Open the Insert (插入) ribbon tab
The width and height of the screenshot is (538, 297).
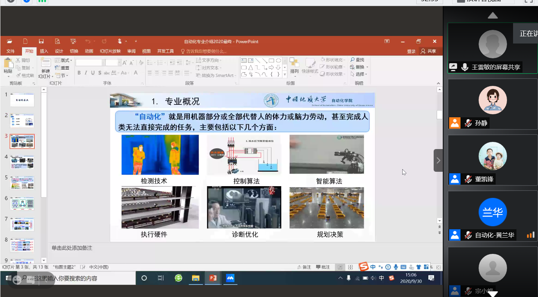click(44, 51)
